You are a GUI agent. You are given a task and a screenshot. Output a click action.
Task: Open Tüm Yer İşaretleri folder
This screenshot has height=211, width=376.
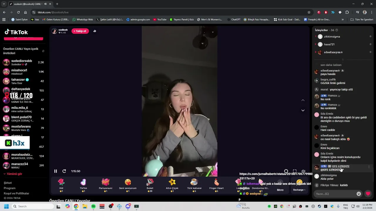coord(362,20)
